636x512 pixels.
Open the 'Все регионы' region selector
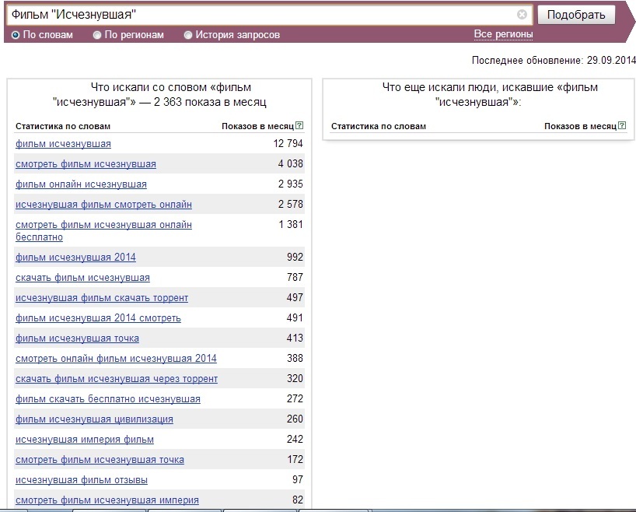[x=503, y=34]
